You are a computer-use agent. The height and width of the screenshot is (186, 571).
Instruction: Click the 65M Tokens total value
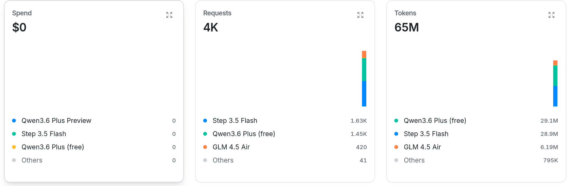[x=406, y=27]
